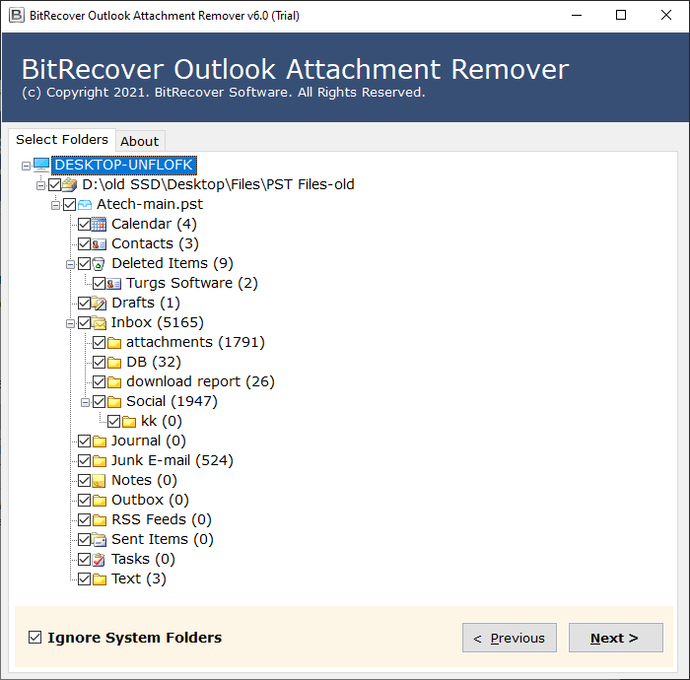Click the Contacts card icon

(x=99, y=244)
